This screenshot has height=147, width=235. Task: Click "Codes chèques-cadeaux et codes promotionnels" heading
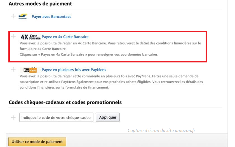(65, 102)
